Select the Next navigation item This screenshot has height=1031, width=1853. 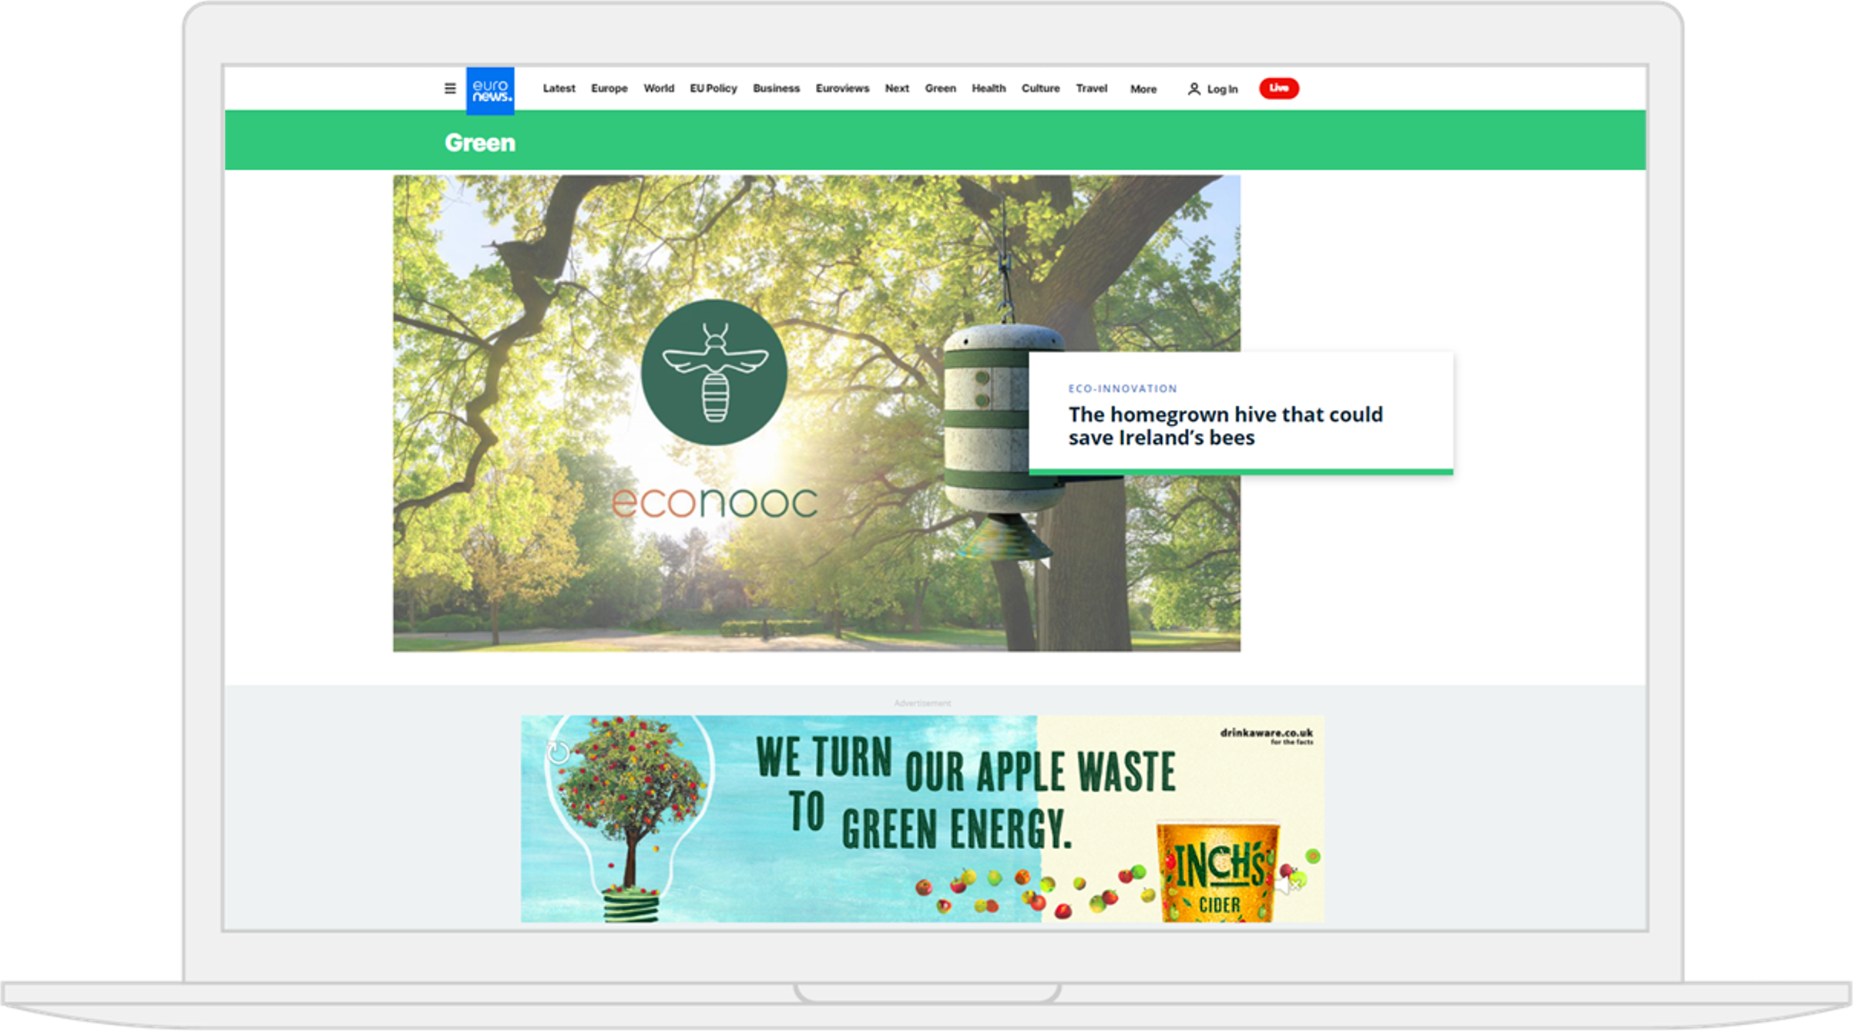click(897, 89)
